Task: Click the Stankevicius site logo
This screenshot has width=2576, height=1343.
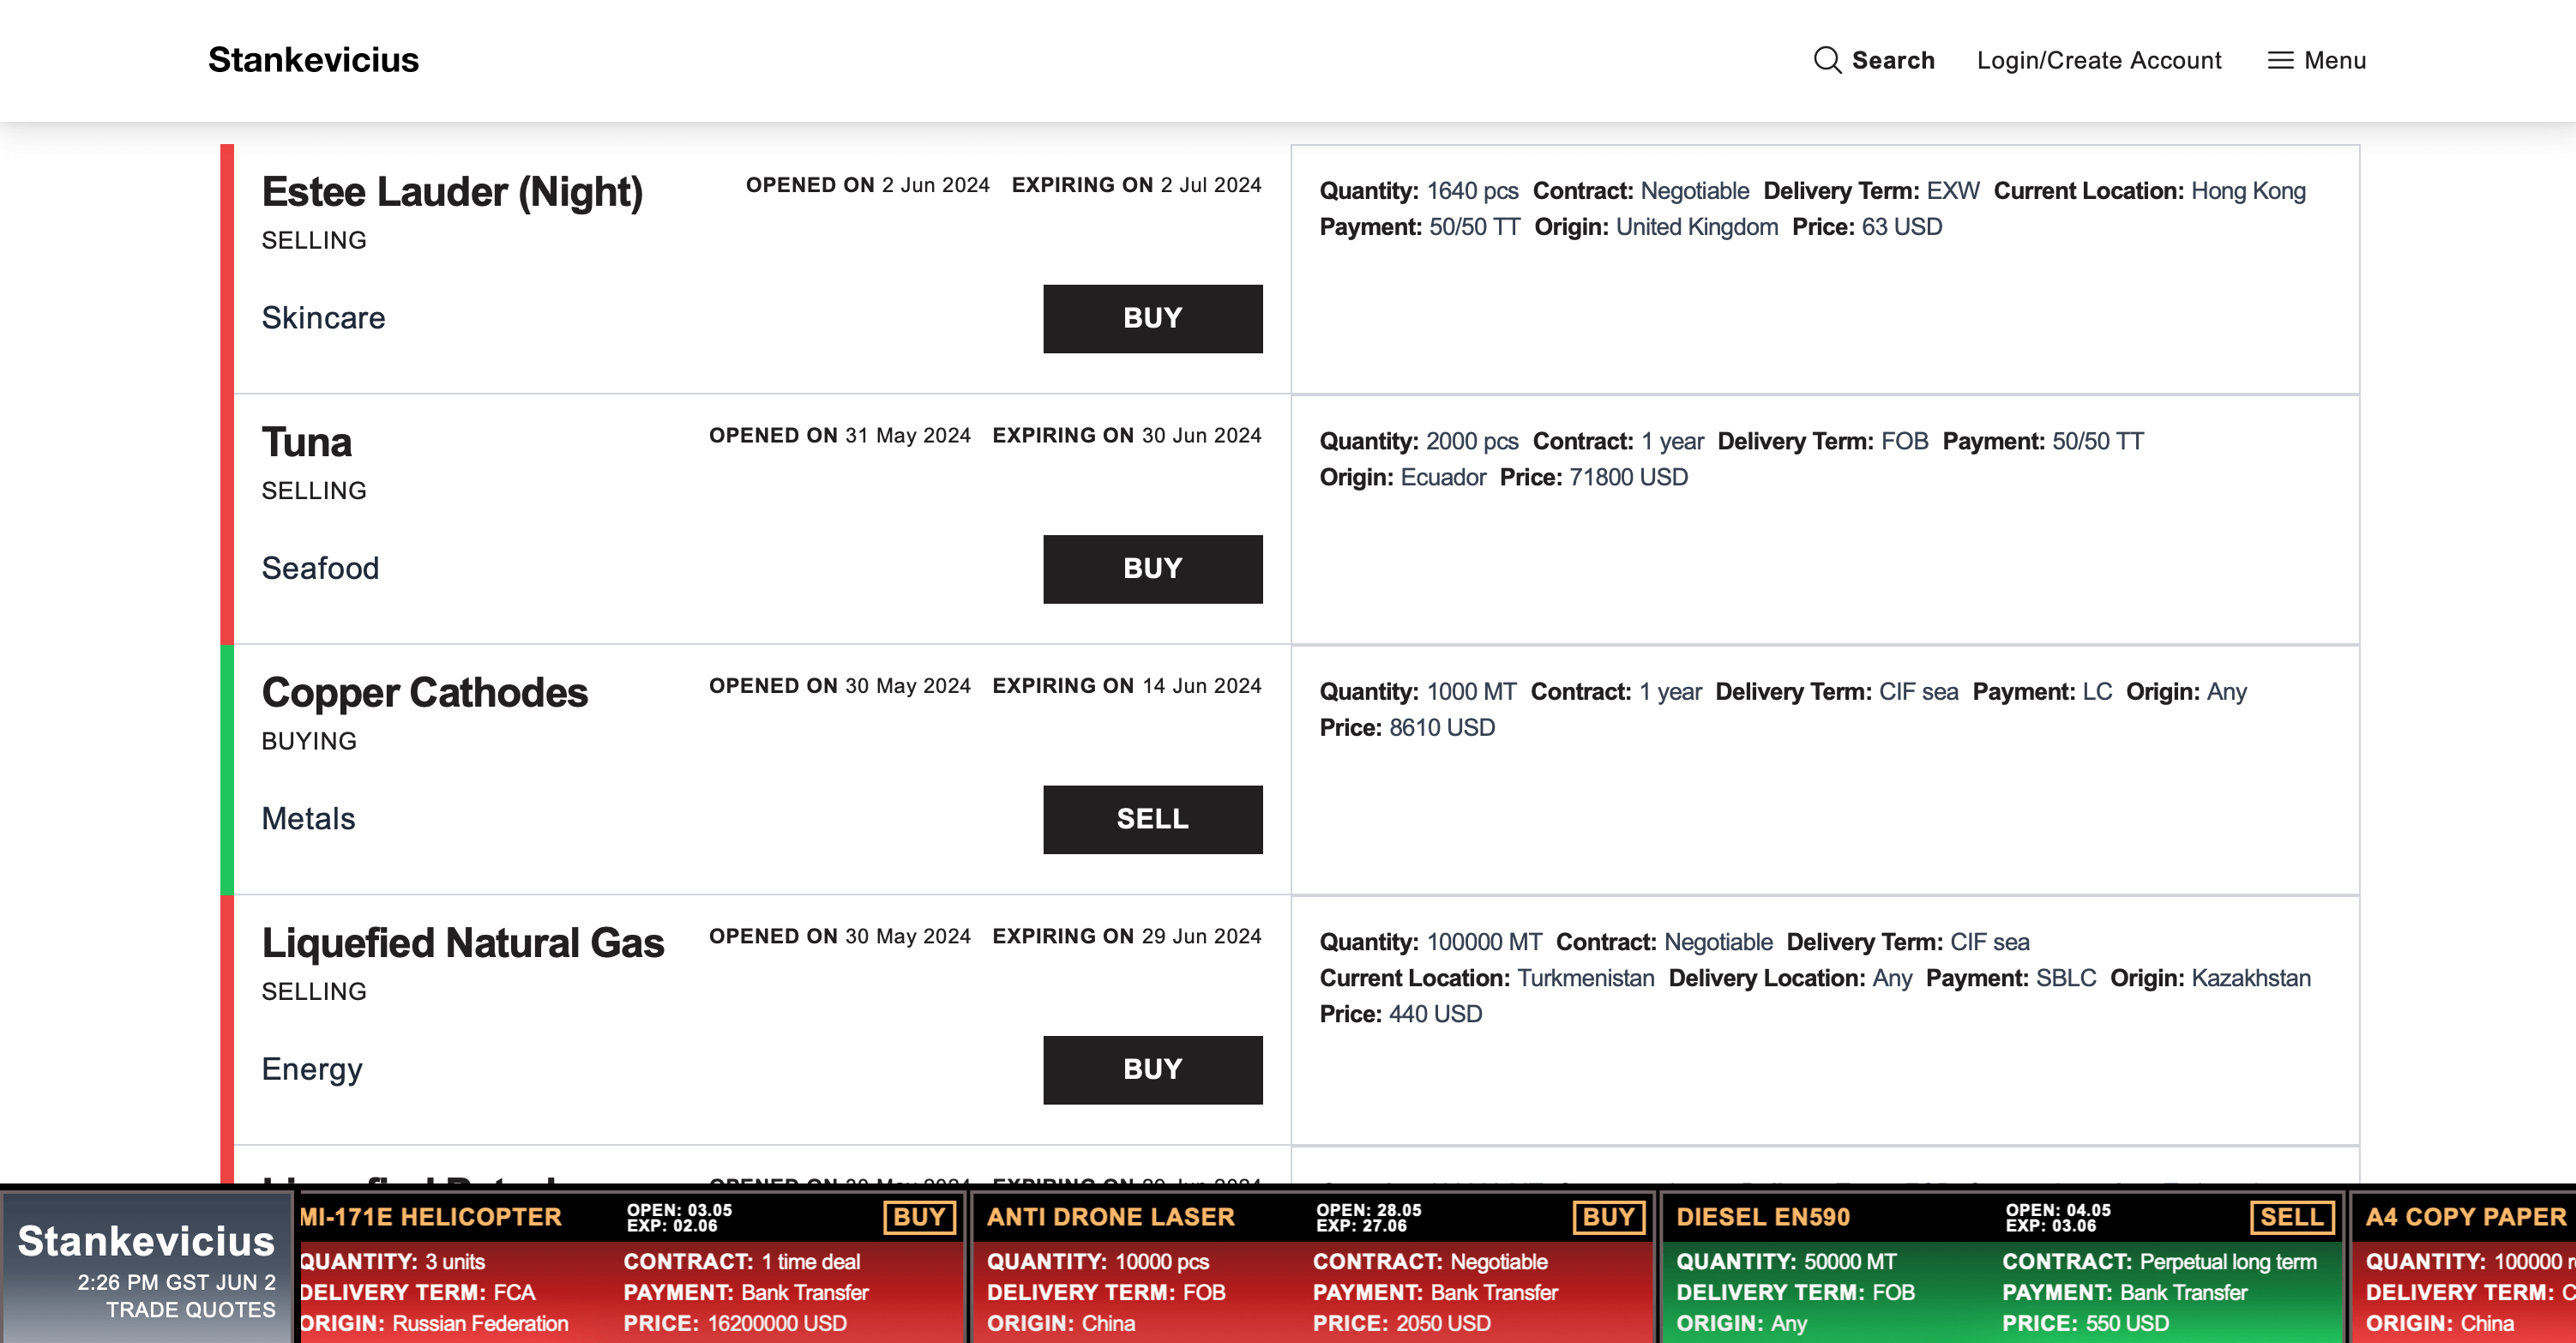Action: tap(313, 60)
